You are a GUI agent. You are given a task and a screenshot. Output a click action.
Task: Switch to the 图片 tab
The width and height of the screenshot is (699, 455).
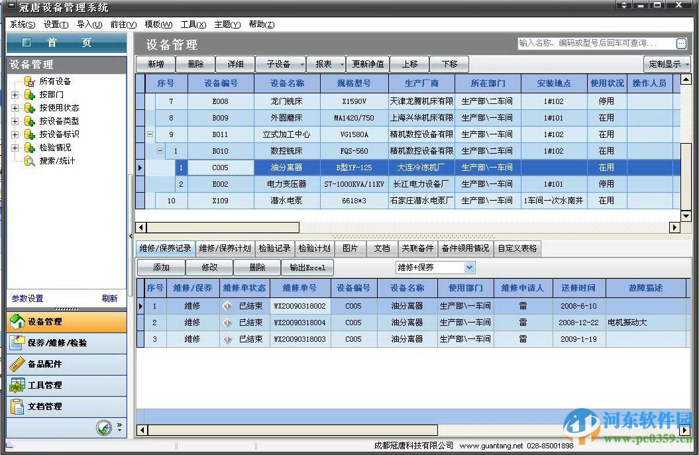[x=350, y=248]
